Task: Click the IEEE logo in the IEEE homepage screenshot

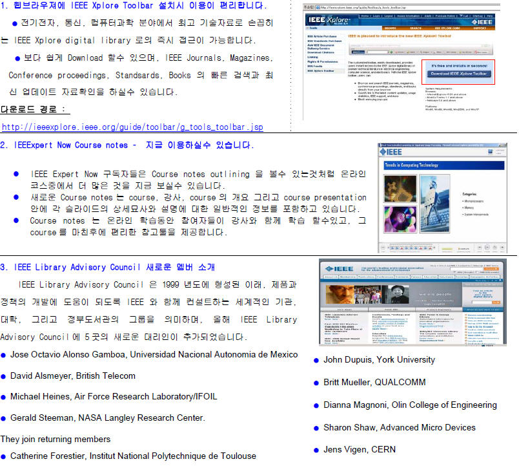Action: pyautogui.click(x=340, y=268)
